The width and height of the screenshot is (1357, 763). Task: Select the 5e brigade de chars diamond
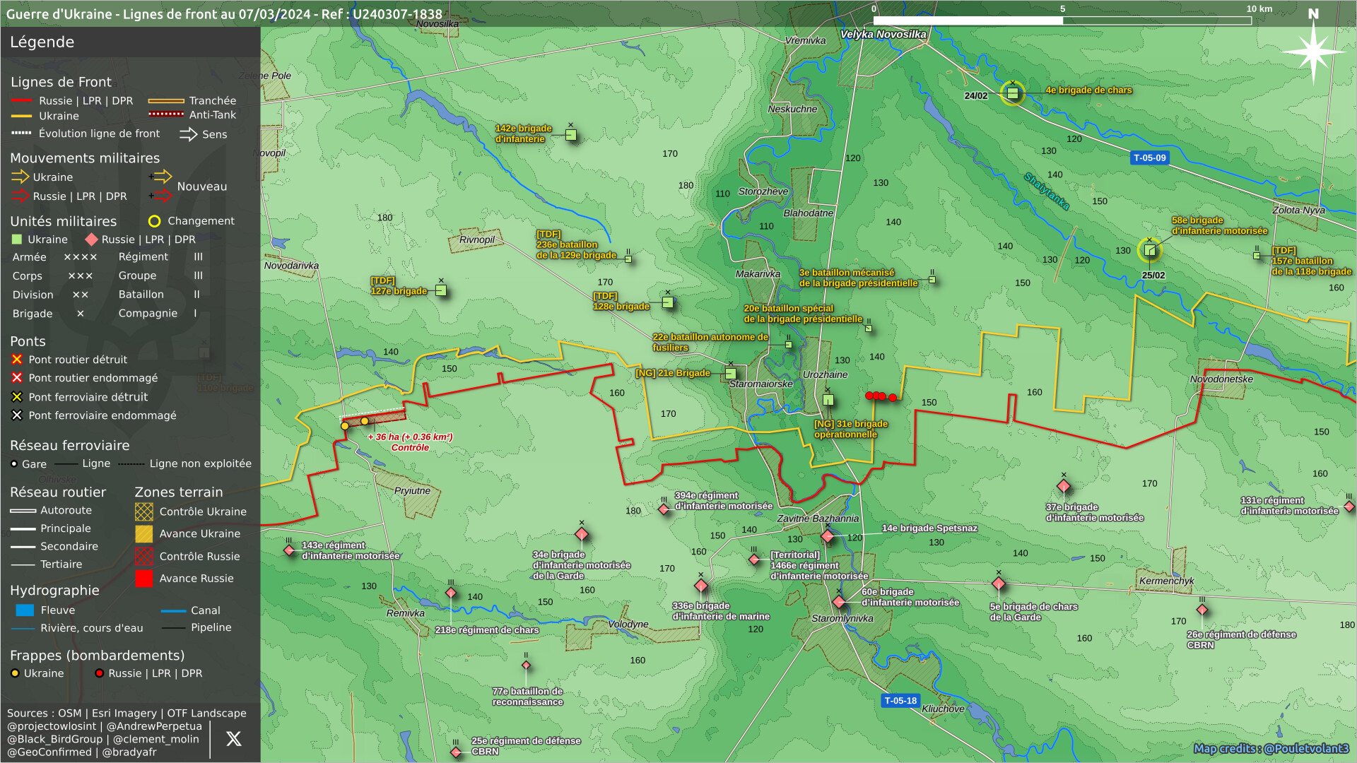coord(999,584)
